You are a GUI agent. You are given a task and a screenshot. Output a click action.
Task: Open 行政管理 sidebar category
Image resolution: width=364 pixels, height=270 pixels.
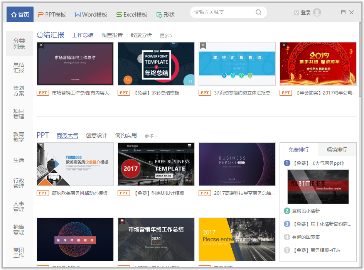pyautogui.click(x=19, y=183)
